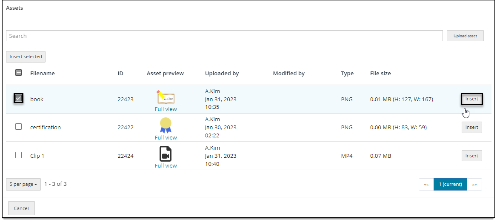The width and height of the screenshot is (497, 222).
Task: Open Full view for Clip 1
Action: tap(166, 165)
